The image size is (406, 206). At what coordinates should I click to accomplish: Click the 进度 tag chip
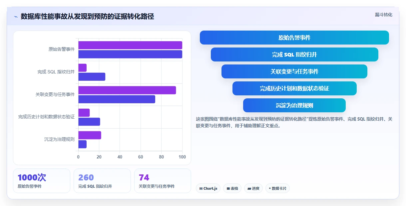click(253, 188)
